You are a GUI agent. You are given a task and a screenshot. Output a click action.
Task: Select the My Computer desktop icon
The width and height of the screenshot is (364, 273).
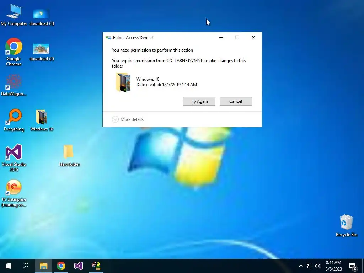[14, 15]
